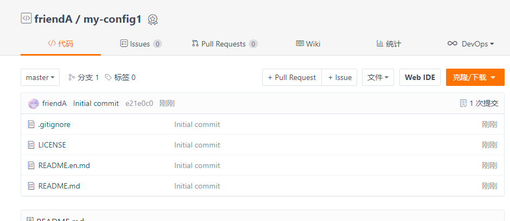
Task: Expand the 文件 dropdown
Action: point(378,77)
